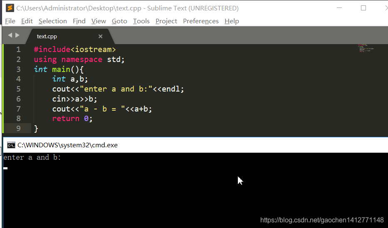This screenshot has width=388, height=228.
Task: Click the code minimap preview
Action: [366, 49]
